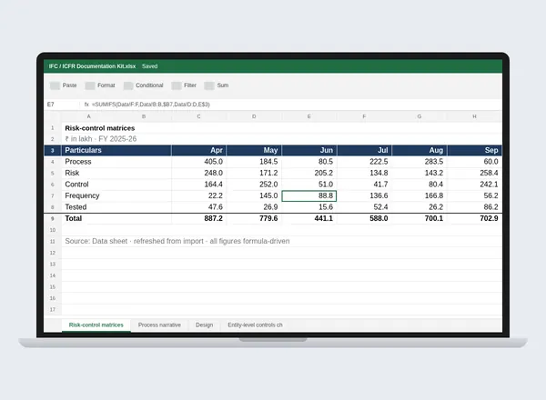Select column H header
This screenshot has height=400, width=546.
coord(474,116)
